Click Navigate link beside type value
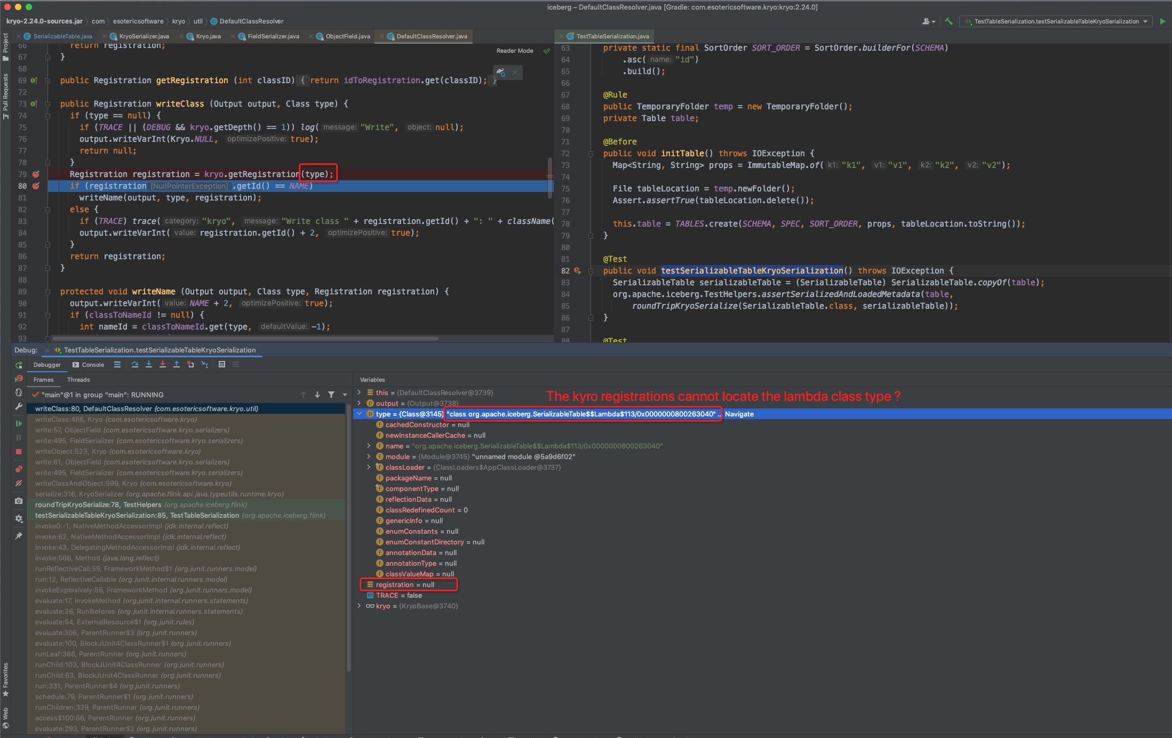The image size is (1172, 738). point(739,414)
